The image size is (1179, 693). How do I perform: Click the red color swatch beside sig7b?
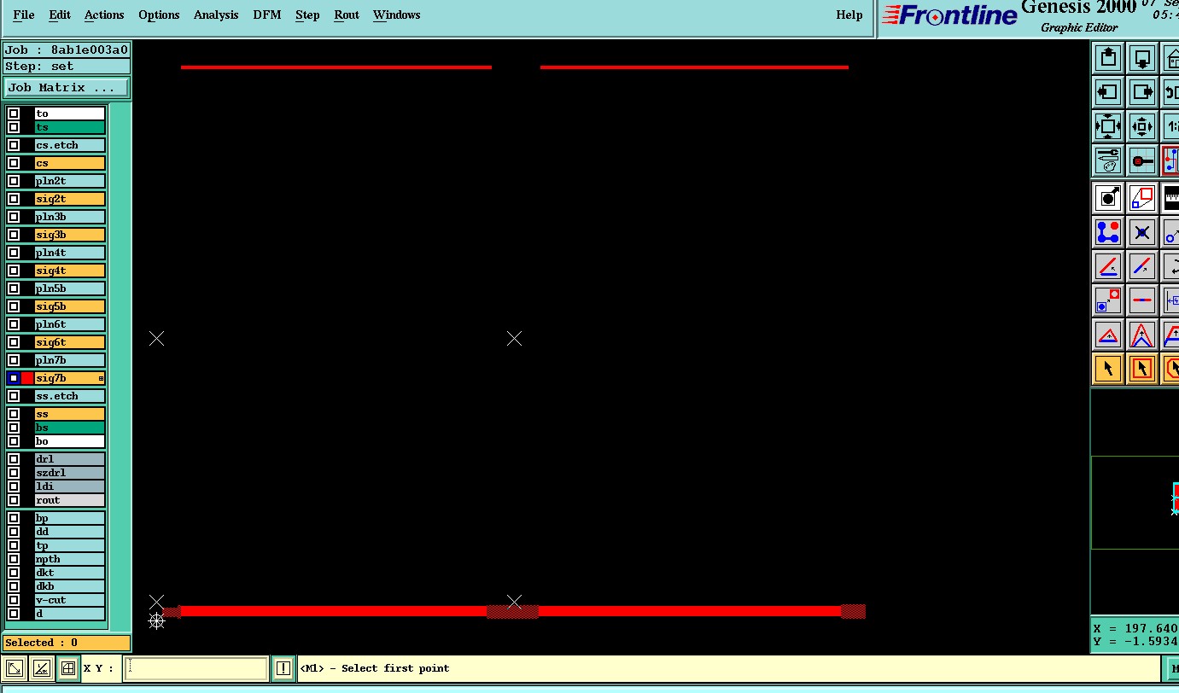pos(27,378)
